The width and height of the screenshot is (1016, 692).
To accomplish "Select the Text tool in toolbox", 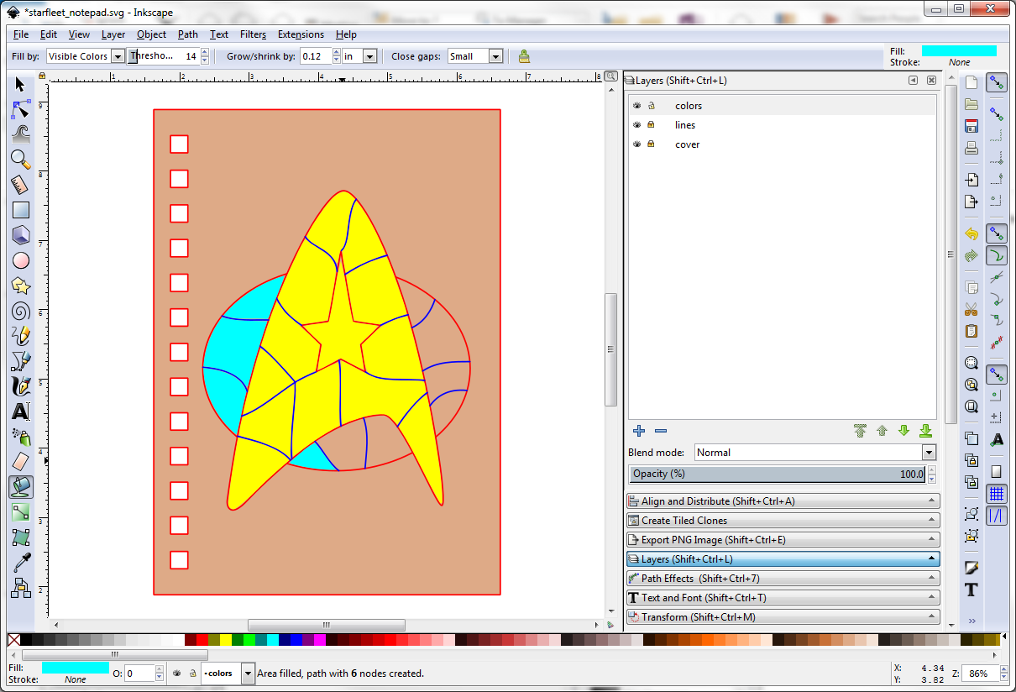I will click(x=20, y=412).
